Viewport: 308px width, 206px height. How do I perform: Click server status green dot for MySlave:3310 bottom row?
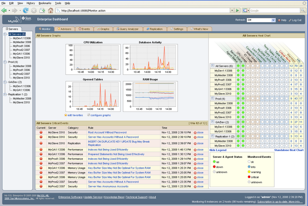(243, 146)
